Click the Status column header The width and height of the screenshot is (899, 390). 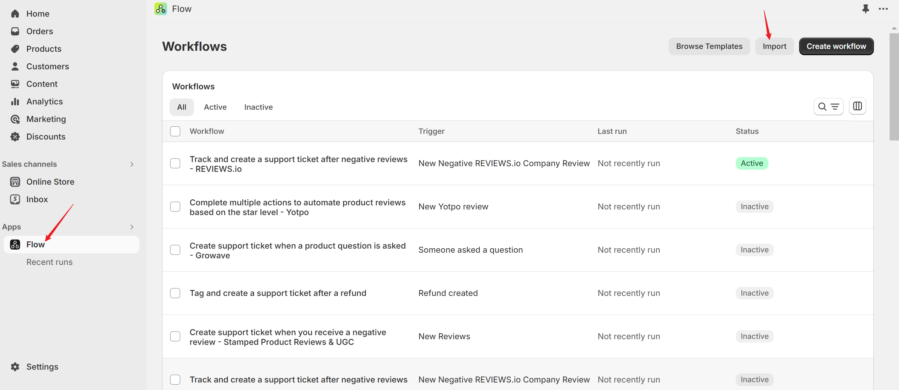(747, 131)
